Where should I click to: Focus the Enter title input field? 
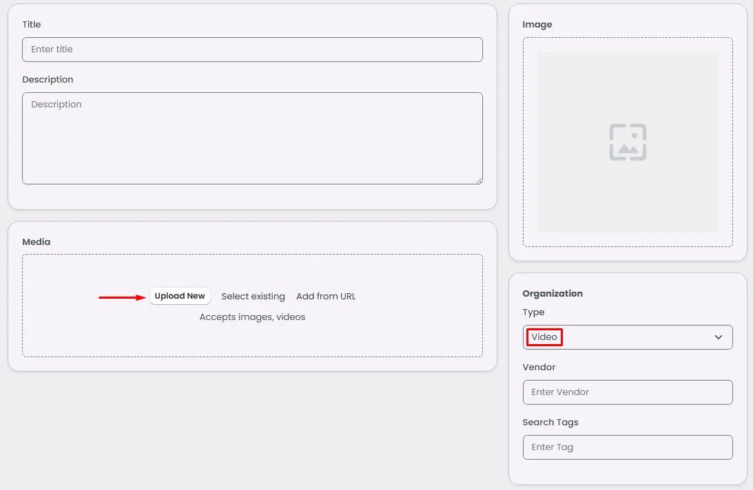(x=252, y=50)
